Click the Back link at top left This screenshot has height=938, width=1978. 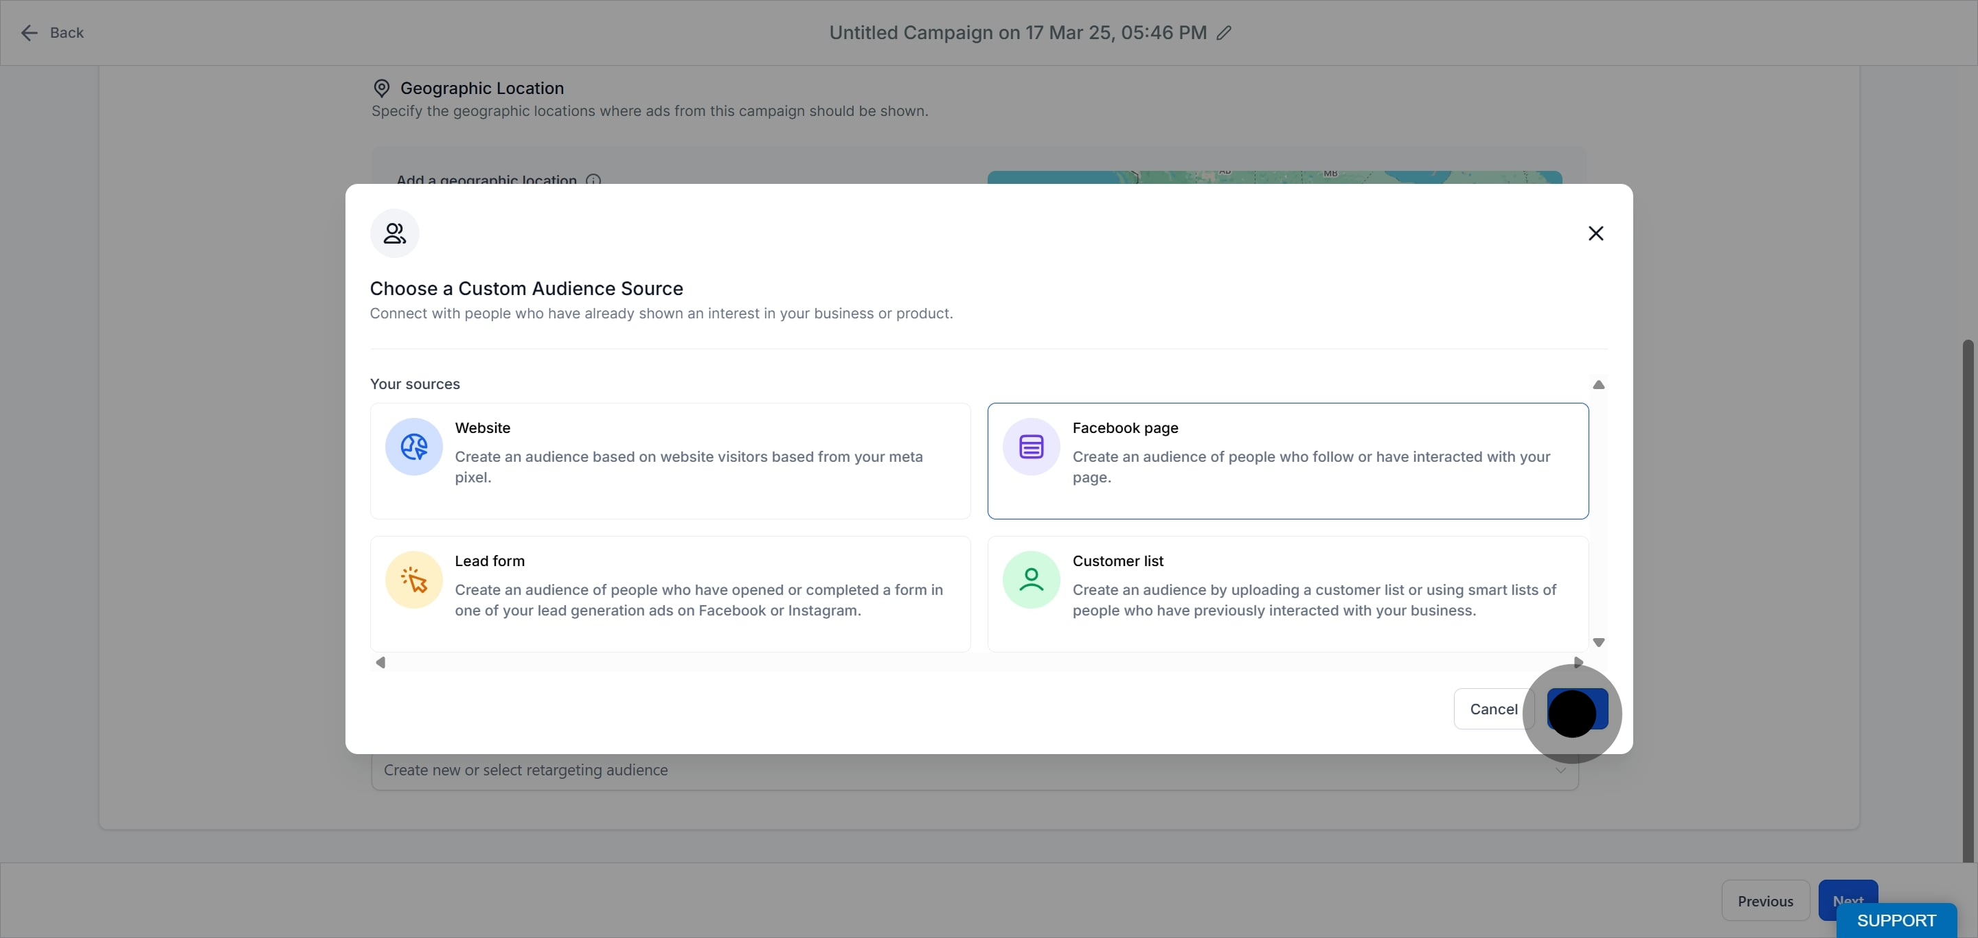click(x=66, y=33)
